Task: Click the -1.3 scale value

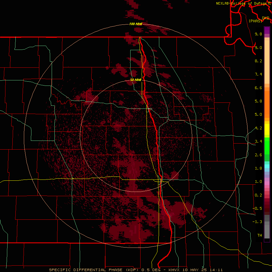Action: pyautogui.click(x=257, y=222)
